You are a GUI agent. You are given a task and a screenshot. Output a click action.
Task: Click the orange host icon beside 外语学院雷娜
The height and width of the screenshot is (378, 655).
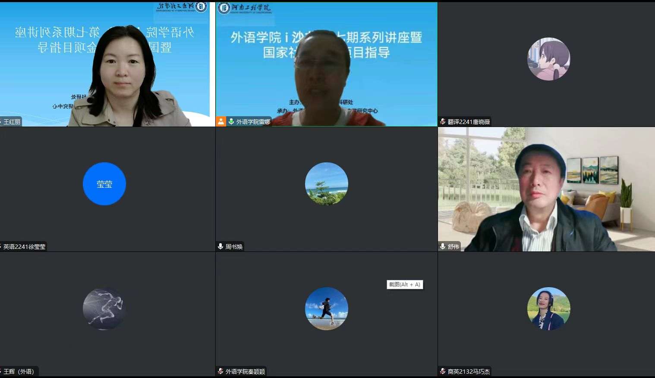221,122
